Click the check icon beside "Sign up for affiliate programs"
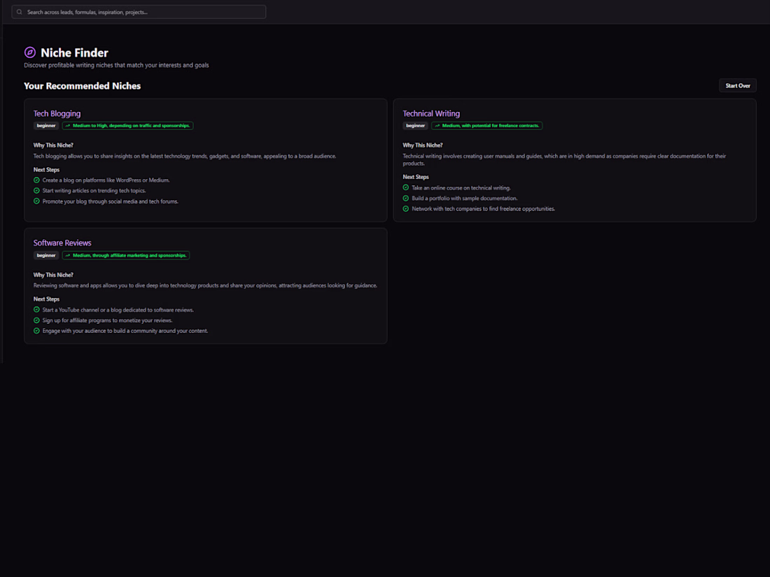This screenshot has width=770, height=577. (x=36, y=320)
